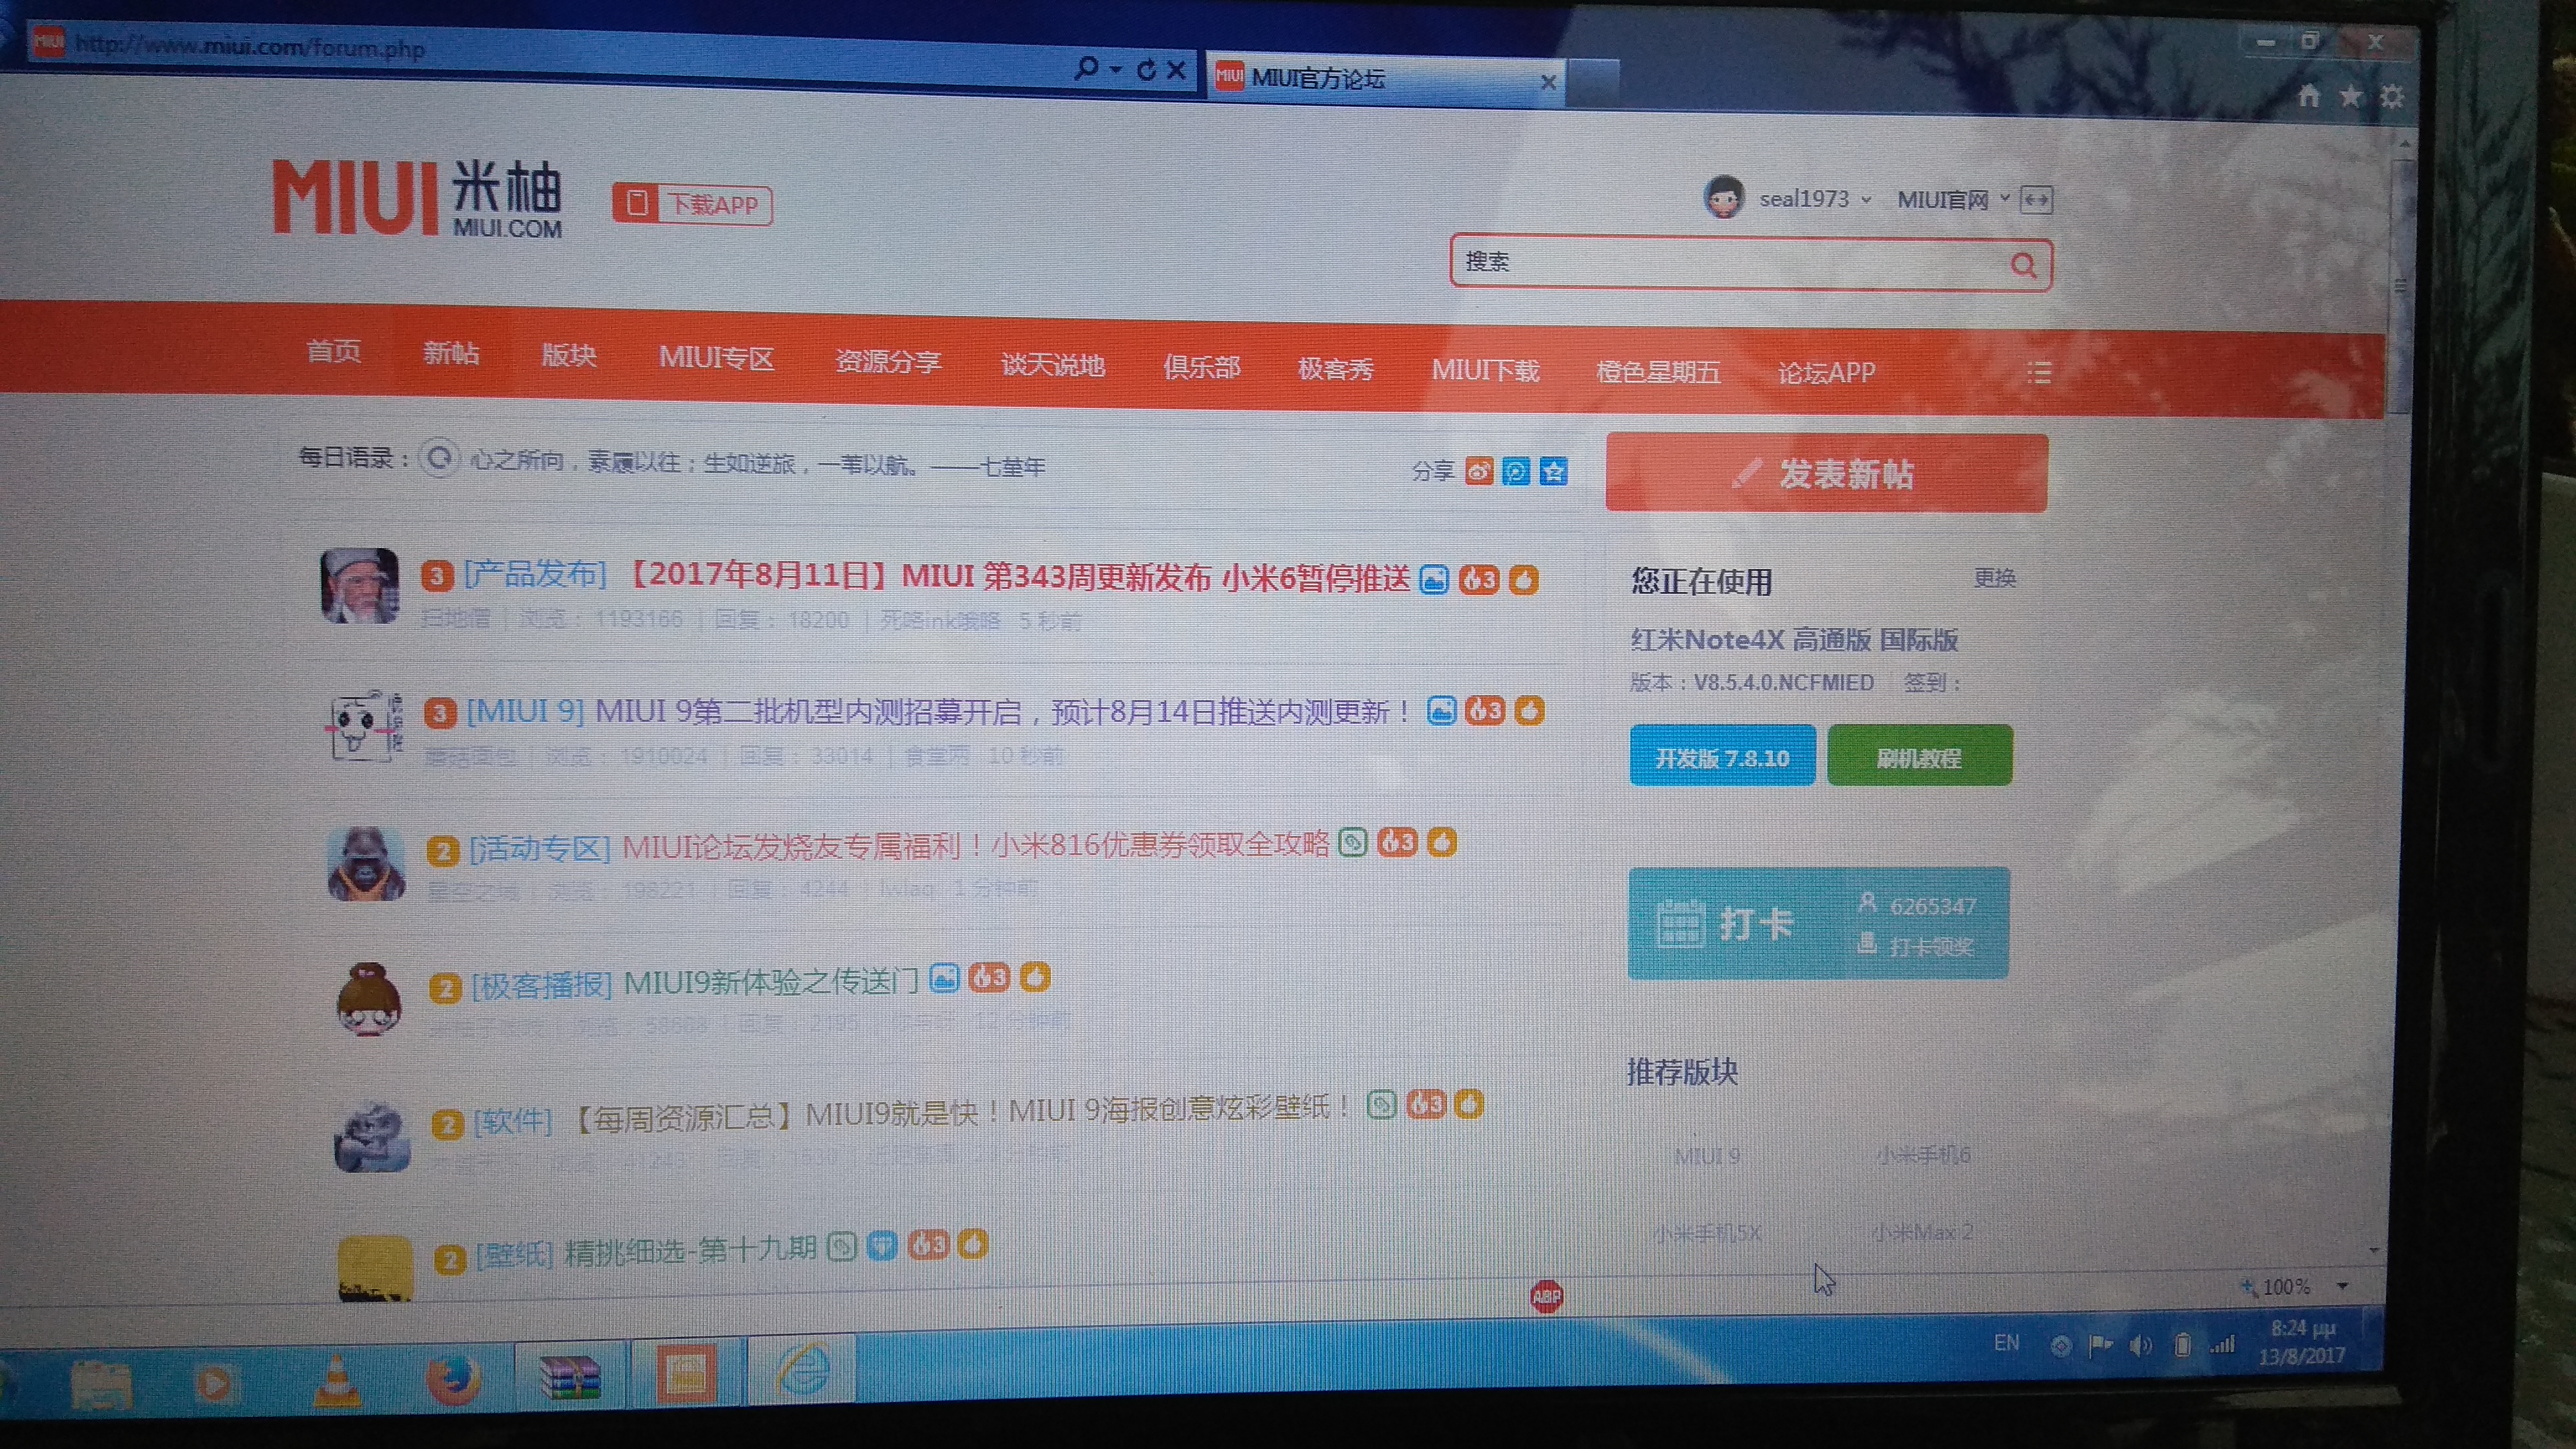
Task: Click the ABP adblock icon
Action: click(x=1546, y=1297)
